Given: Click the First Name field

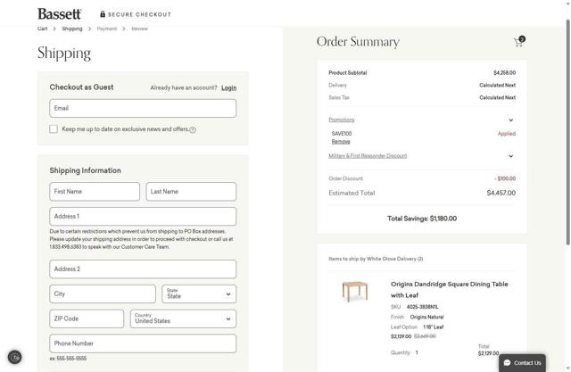Looking at the screenshot, I should coord(95,192).
